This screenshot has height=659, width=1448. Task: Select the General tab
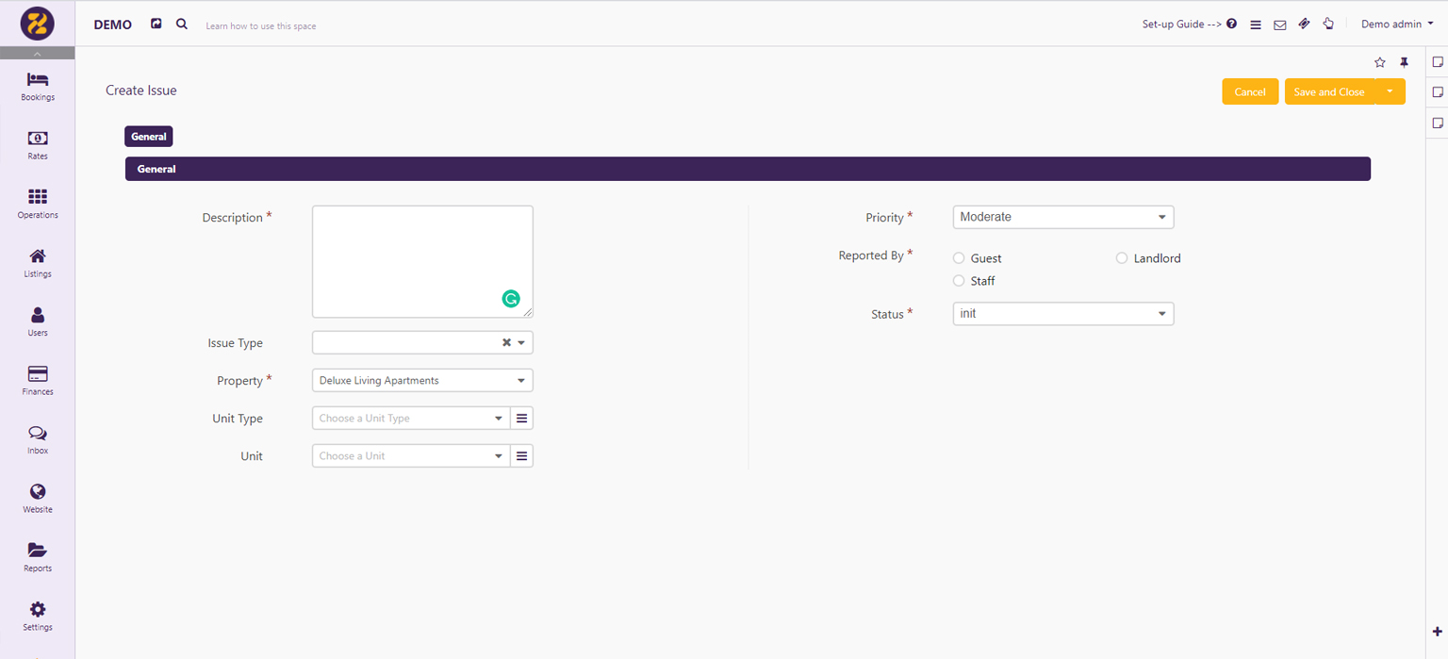click(149, 137)
